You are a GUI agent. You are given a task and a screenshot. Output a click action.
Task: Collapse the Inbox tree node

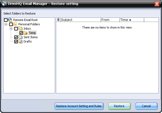point(11,29)
